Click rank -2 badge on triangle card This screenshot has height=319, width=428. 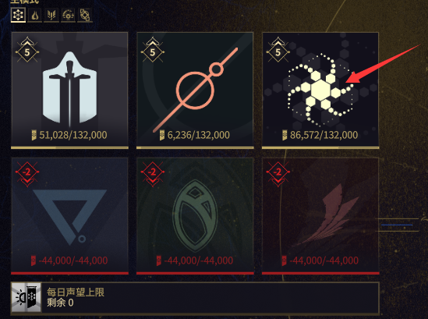point(27,174)
